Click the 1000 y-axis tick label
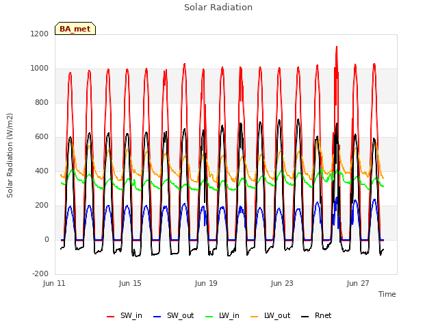Screen dimensions: 438x329 pyautogui.click(x=40, y=69)
